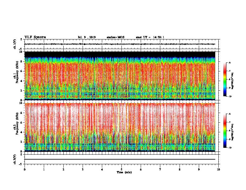Image resolution: width=246 pixels, height=190 pixels.
Task: Click the "station=MOS" header label
Action: (116, 37)
